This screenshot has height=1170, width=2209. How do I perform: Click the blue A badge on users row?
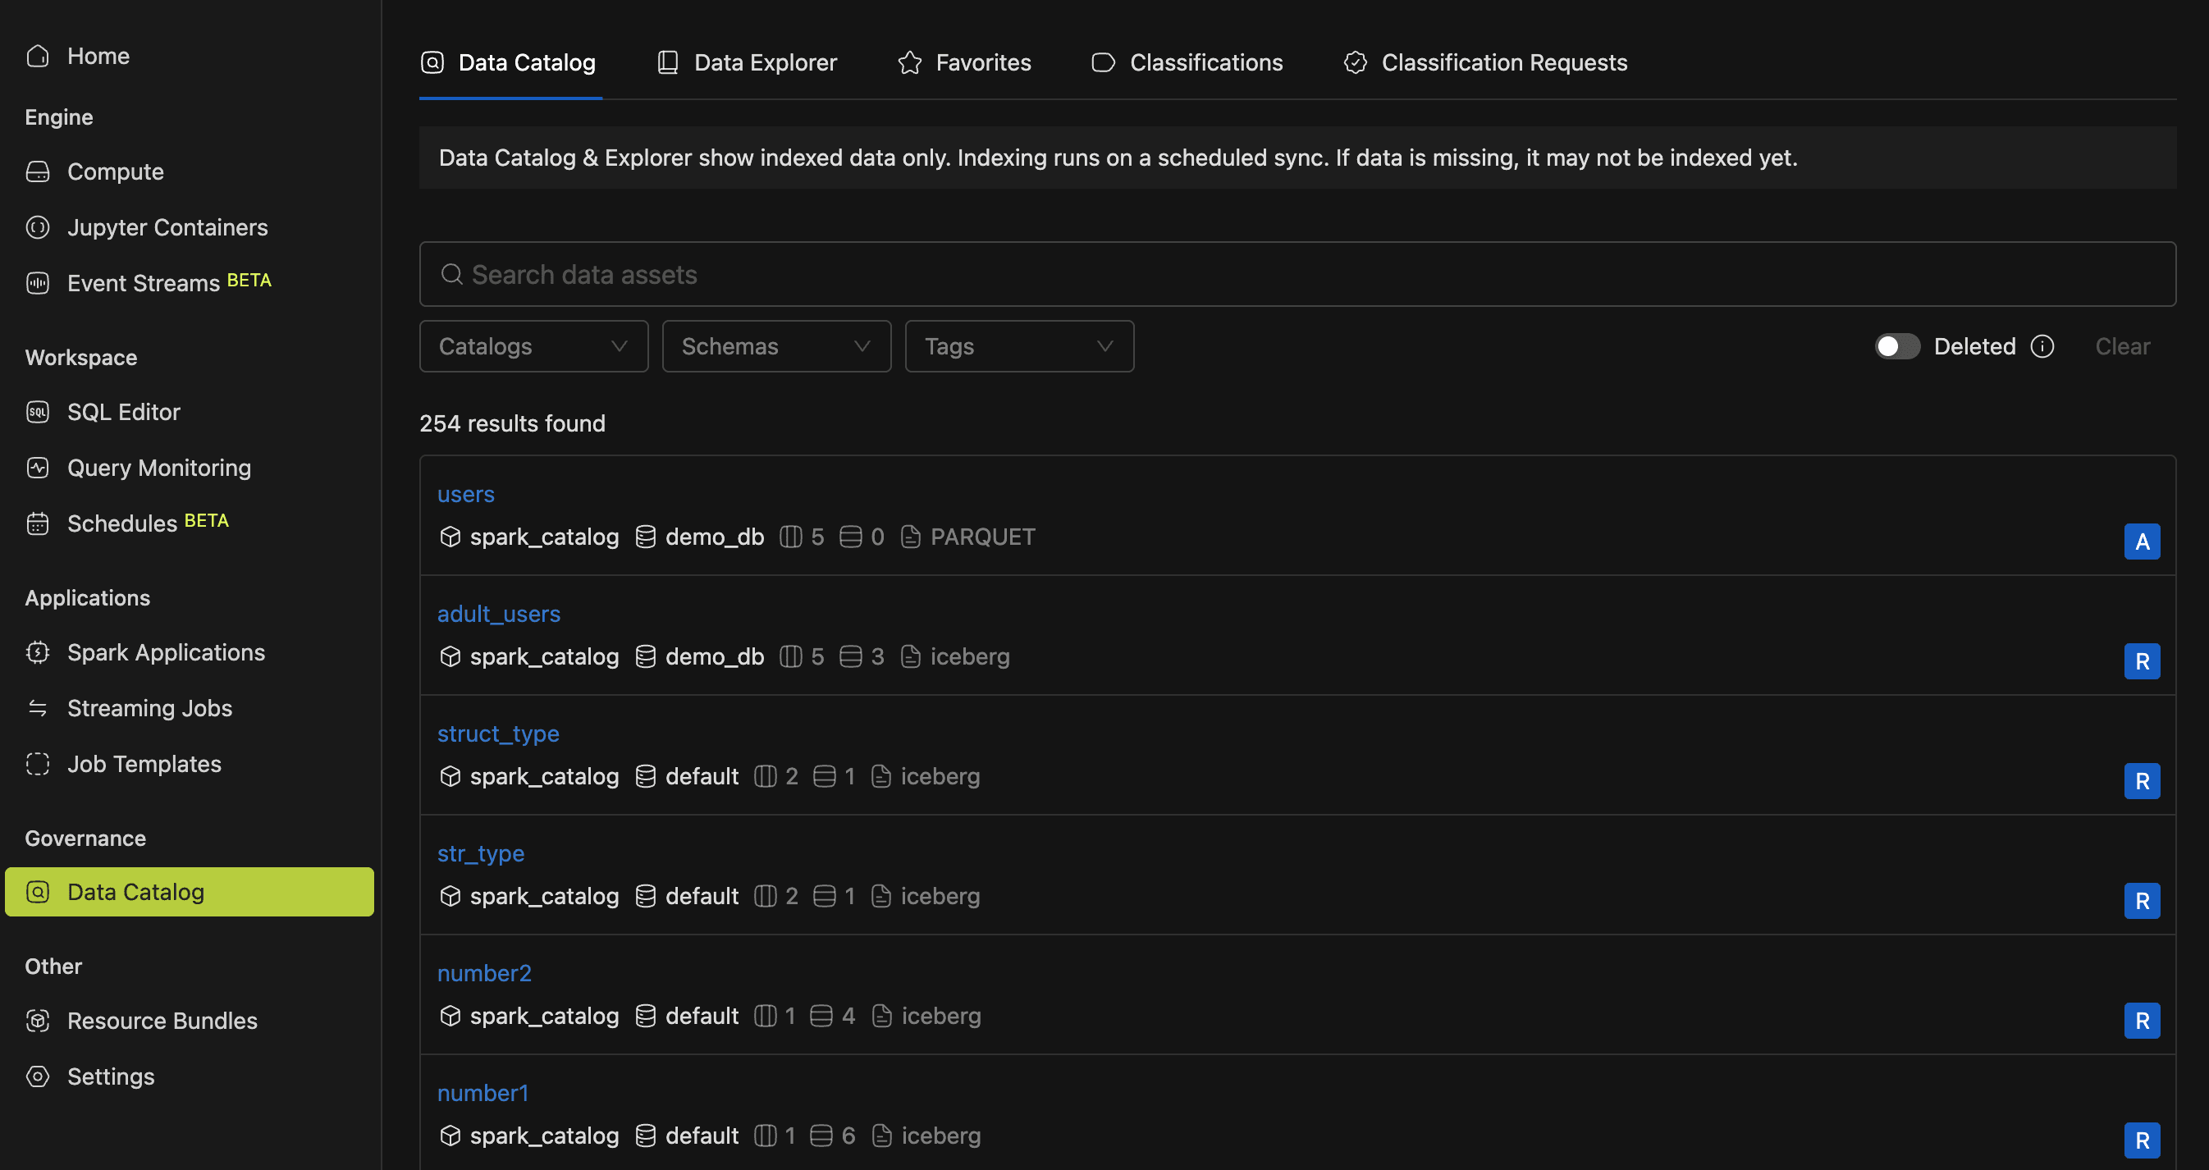click(2141, 542)
